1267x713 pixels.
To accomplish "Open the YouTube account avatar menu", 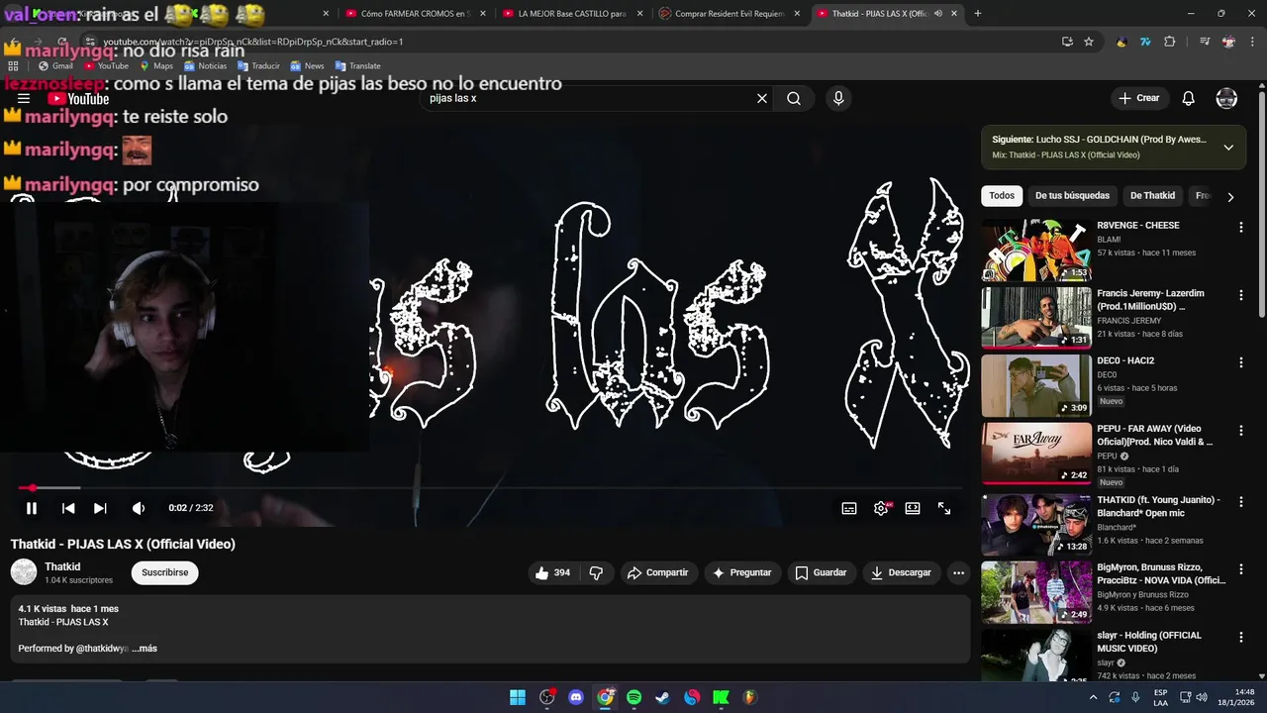I will [x=1226, y=98].
